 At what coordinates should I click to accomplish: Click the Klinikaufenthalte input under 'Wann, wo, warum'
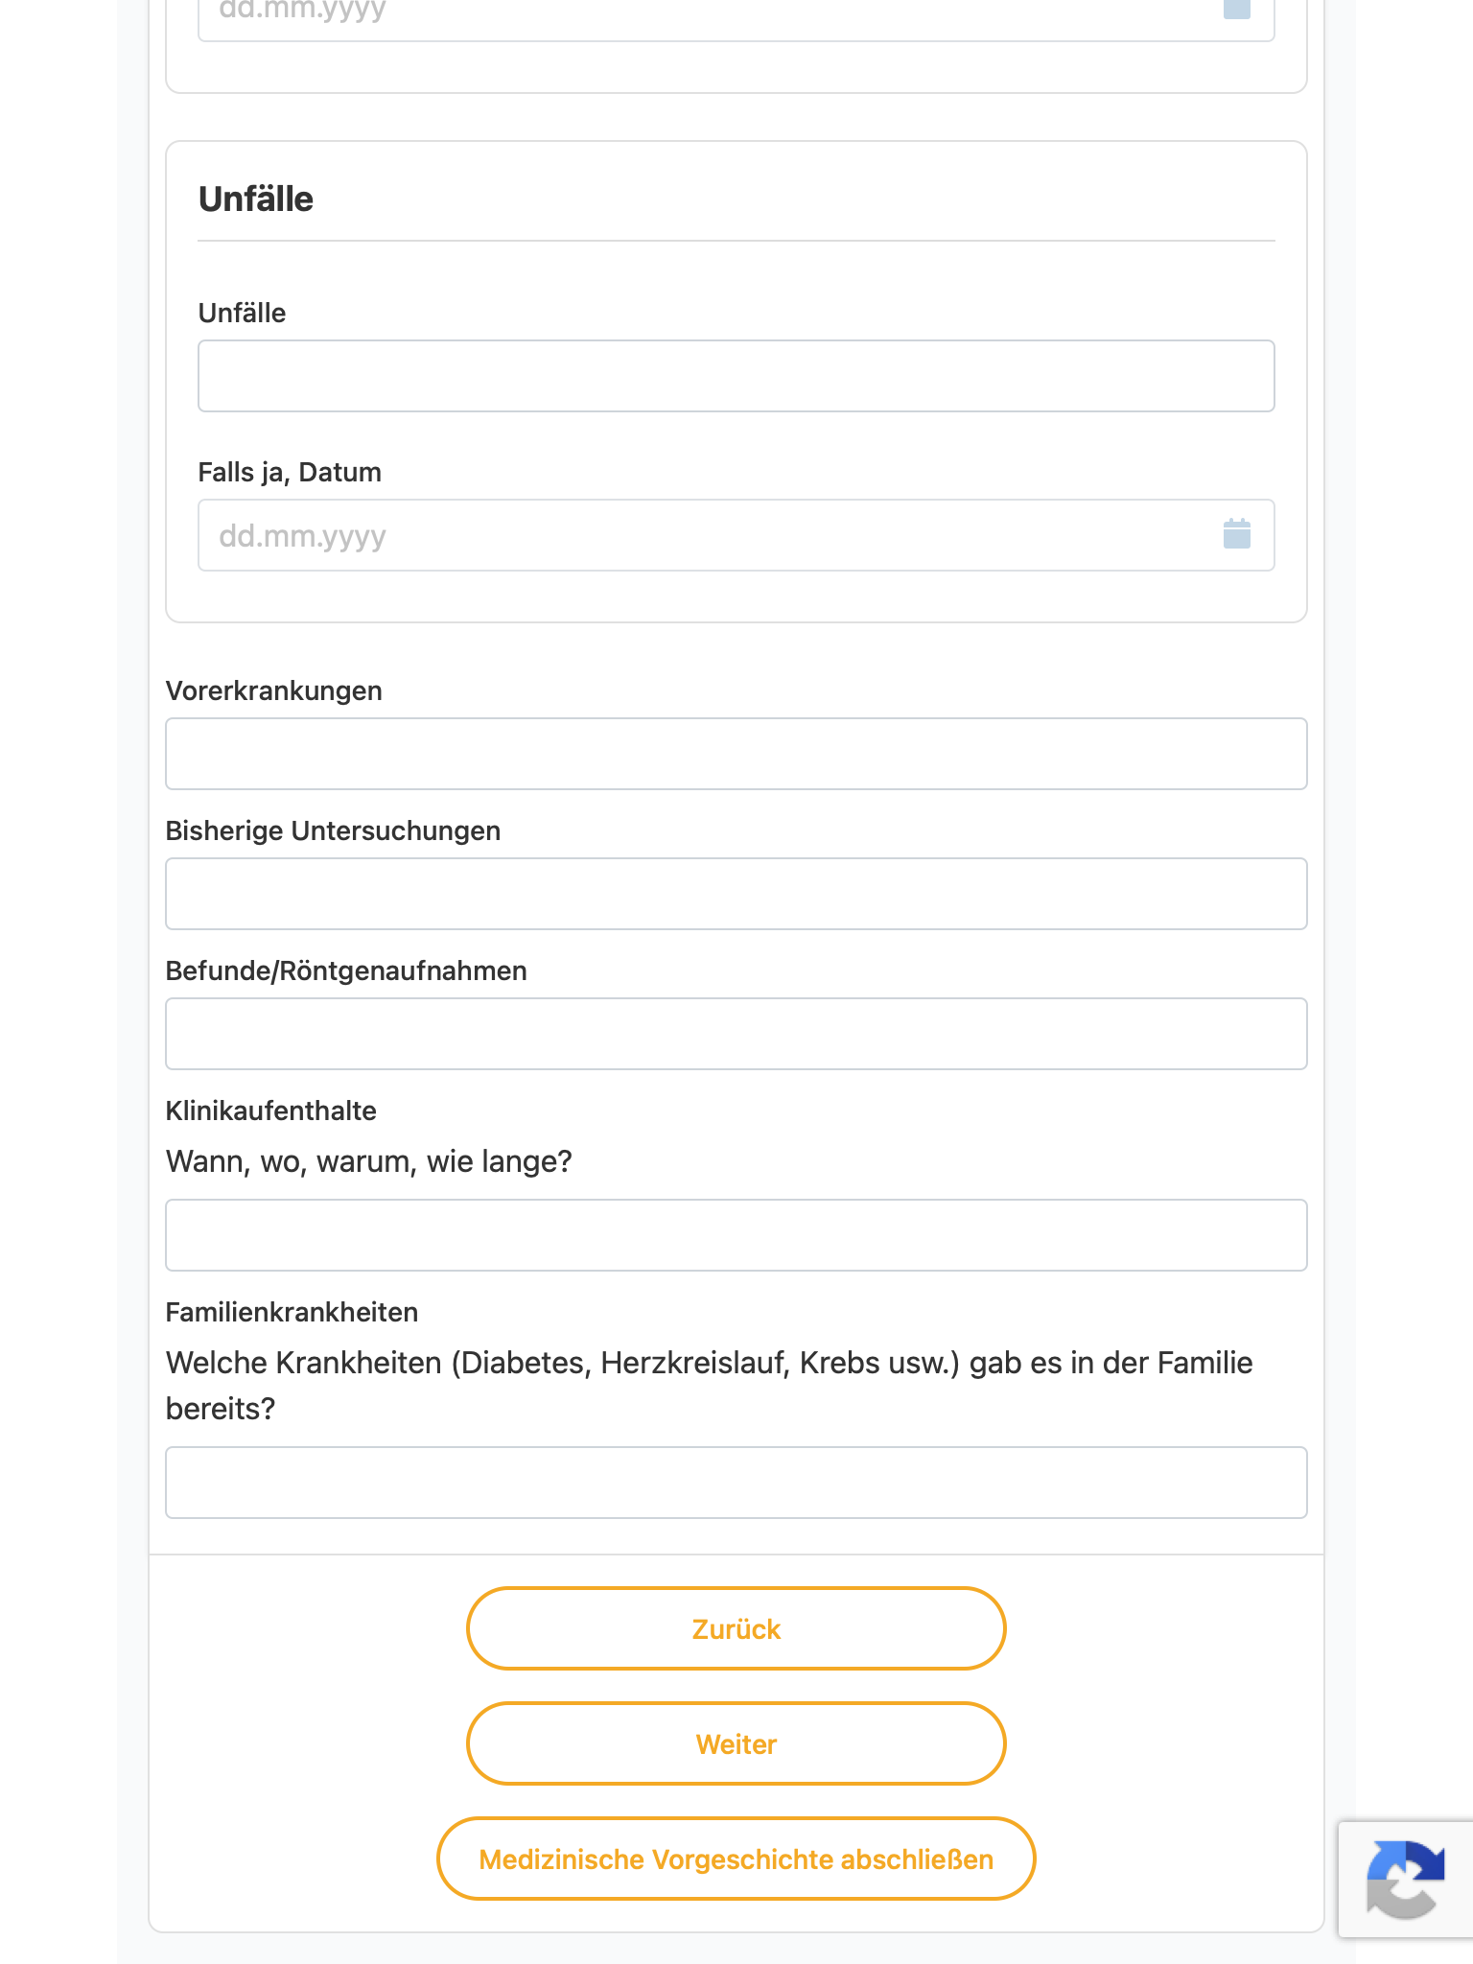pos(736,1235)
